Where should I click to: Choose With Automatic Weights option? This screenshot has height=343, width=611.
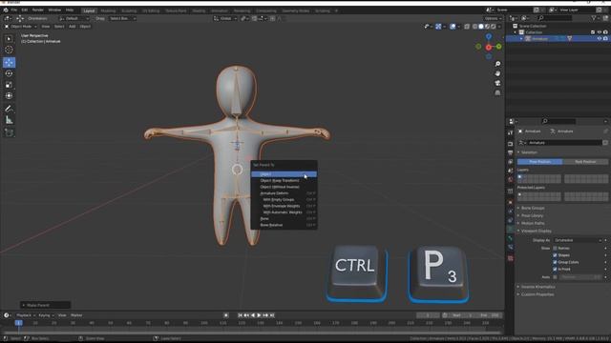tap(284, 212)
